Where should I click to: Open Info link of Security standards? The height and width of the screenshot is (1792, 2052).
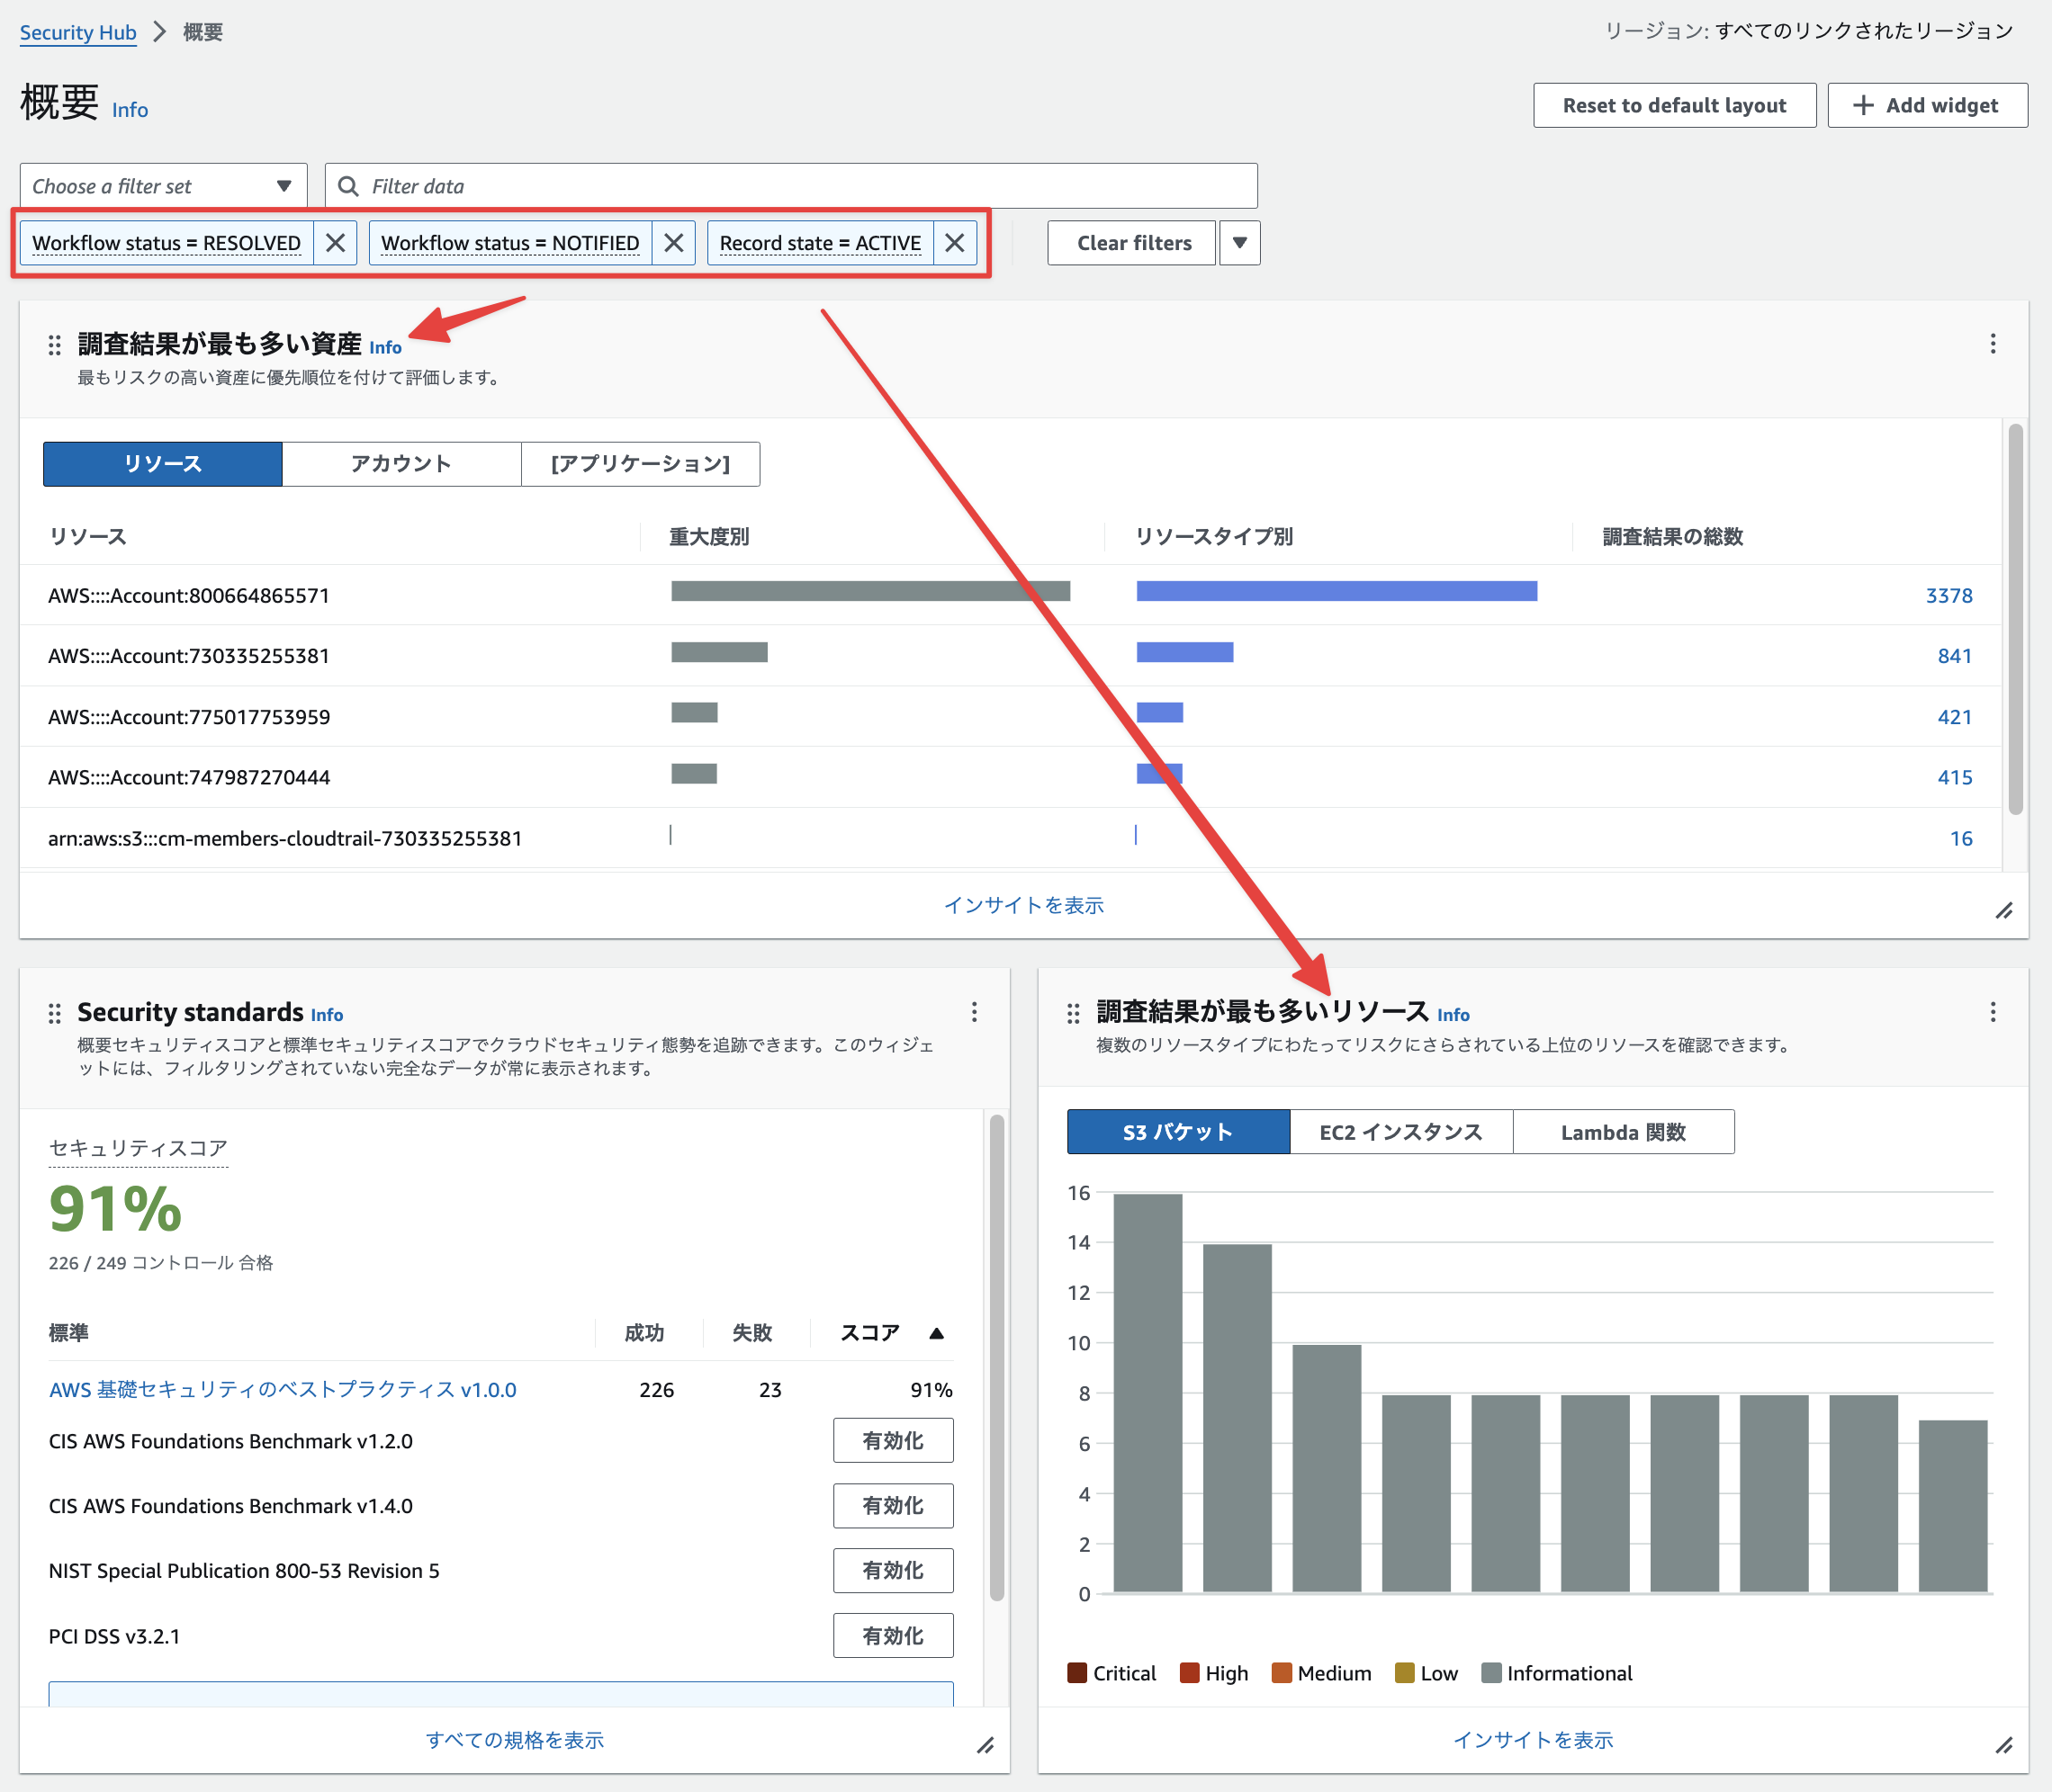point(328,1015)
